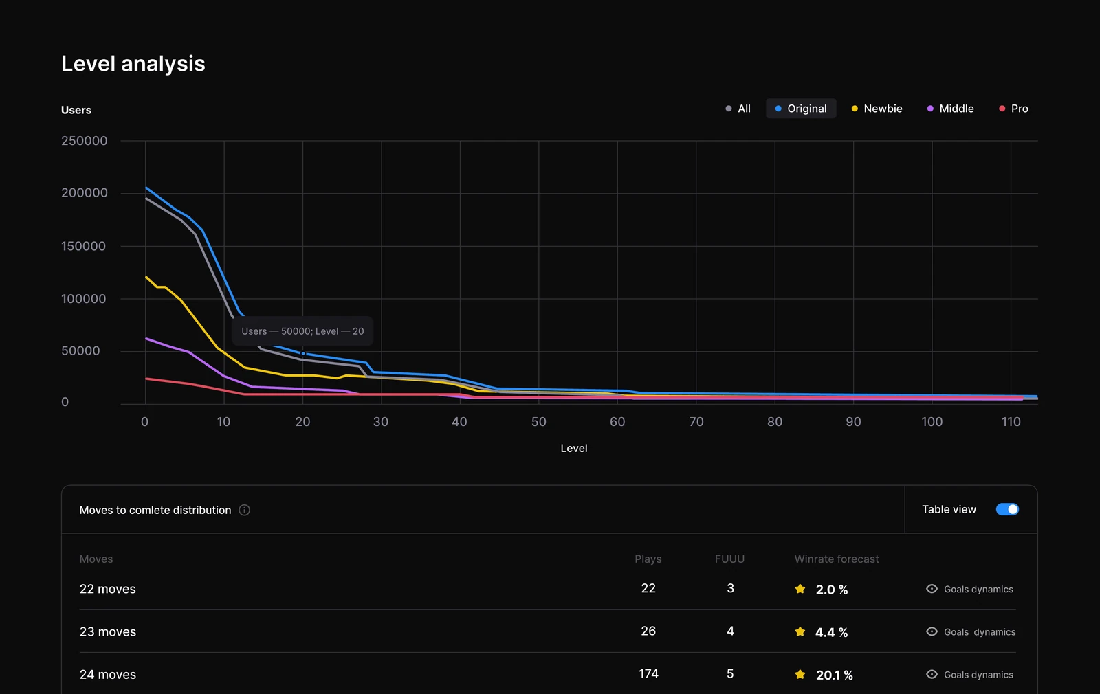Show the All series in legend

[738, 109]
